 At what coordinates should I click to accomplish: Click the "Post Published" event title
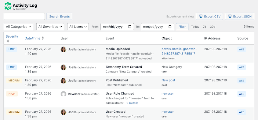[117, 80]
